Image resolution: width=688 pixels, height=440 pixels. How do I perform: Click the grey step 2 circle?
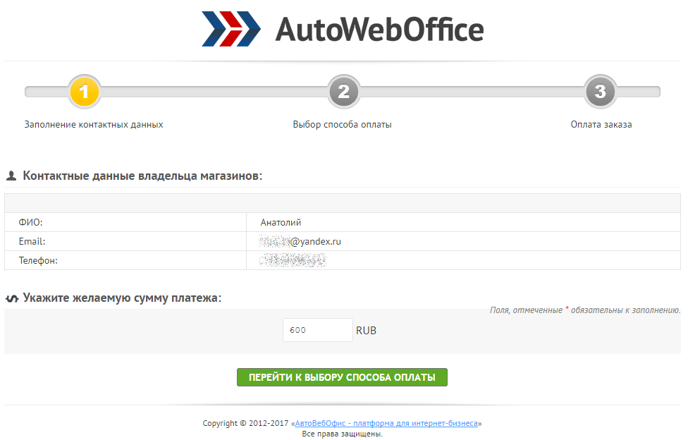343,92
